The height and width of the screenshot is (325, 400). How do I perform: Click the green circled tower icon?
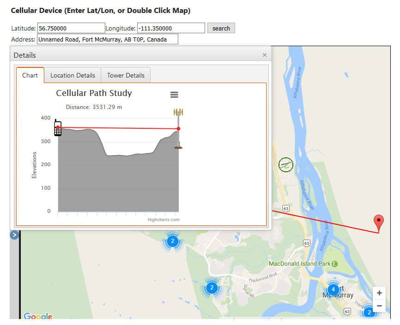point(286,164)
